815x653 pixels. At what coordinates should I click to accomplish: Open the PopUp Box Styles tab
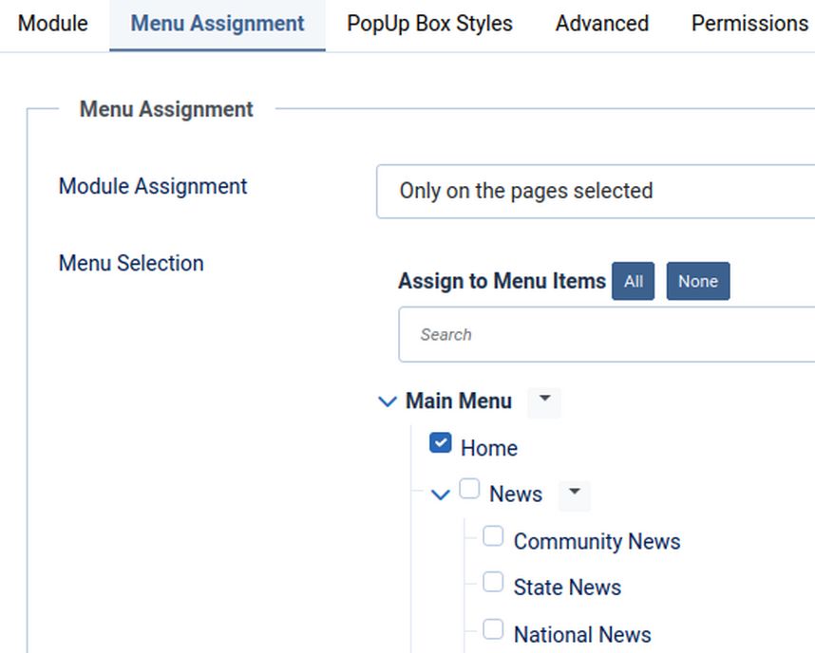(429, 24)
